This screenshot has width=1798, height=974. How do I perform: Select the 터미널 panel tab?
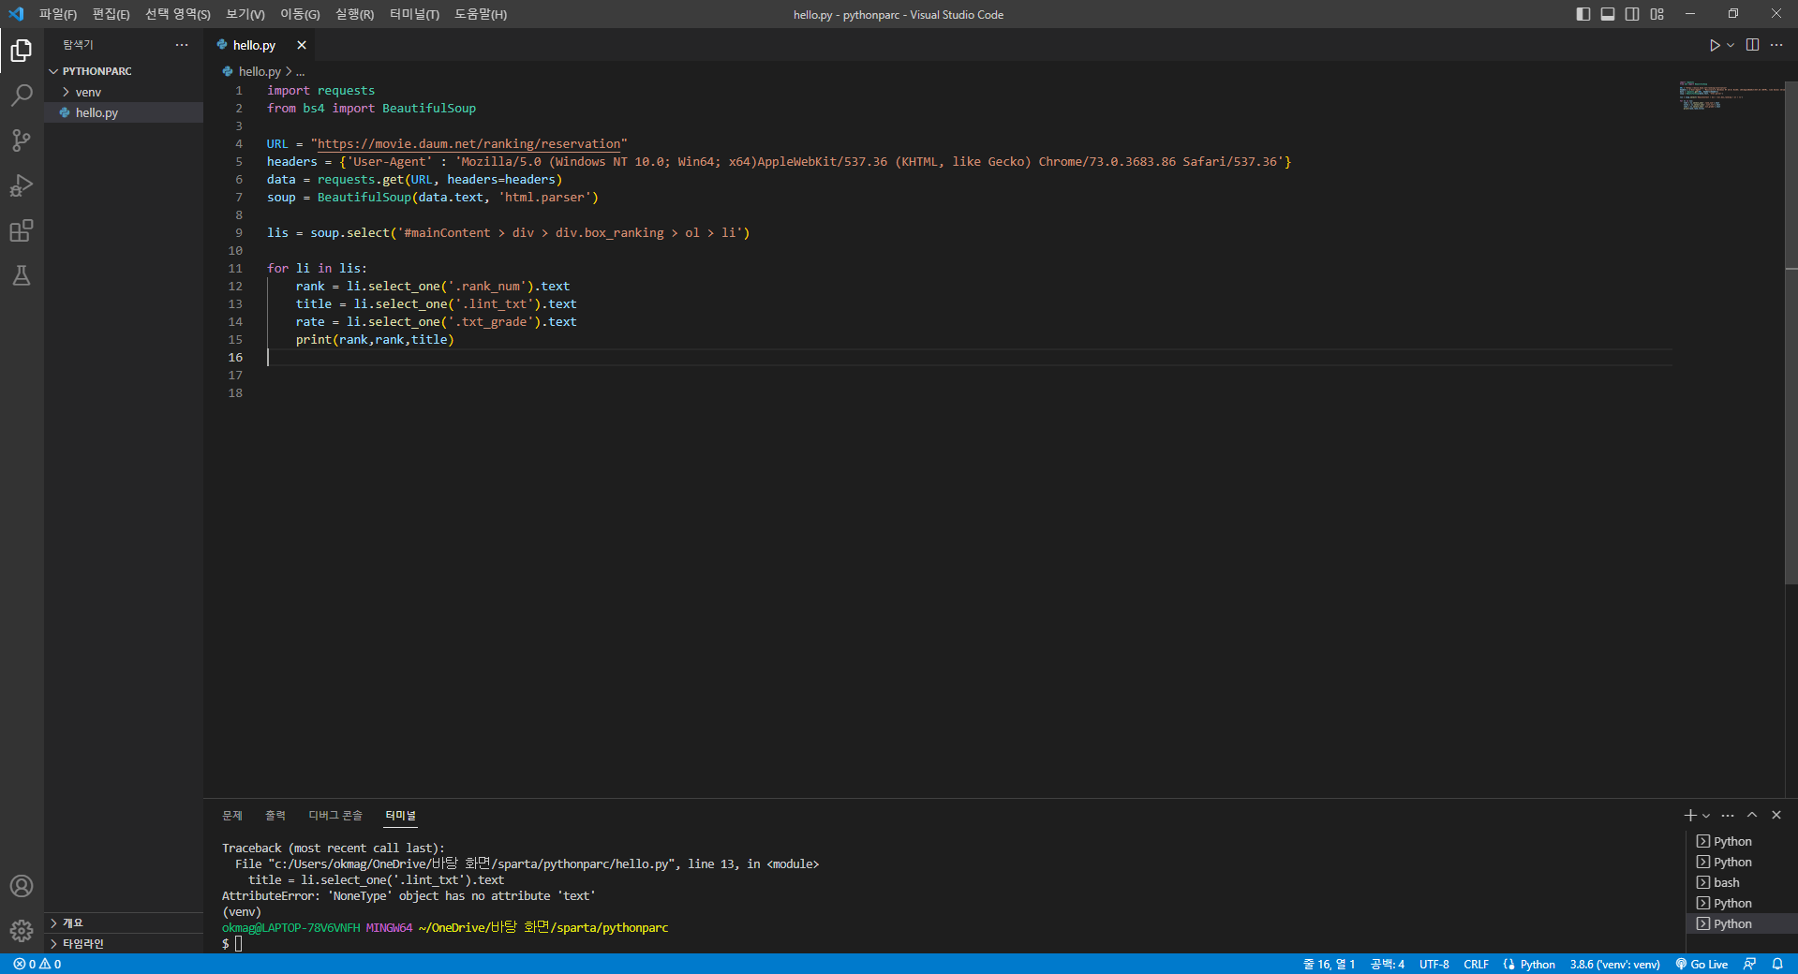400,816
